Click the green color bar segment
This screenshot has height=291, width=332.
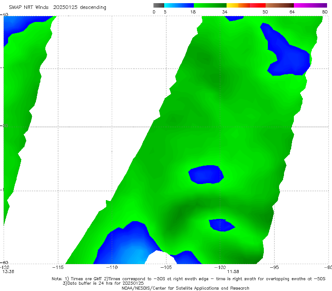[210, 5]
